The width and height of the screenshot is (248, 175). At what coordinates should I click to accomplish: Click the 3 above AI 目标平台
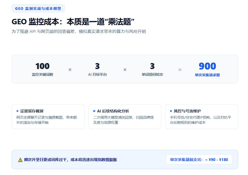tap(98, 66)
